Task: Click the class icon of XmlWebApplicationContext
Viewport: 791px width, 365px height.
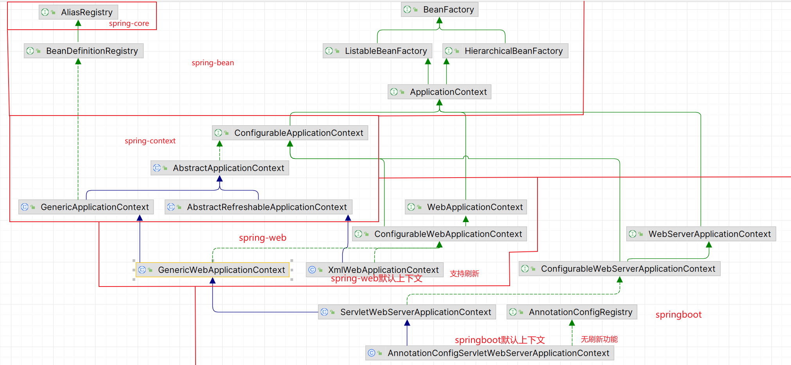Action: [x=312, y=270]
